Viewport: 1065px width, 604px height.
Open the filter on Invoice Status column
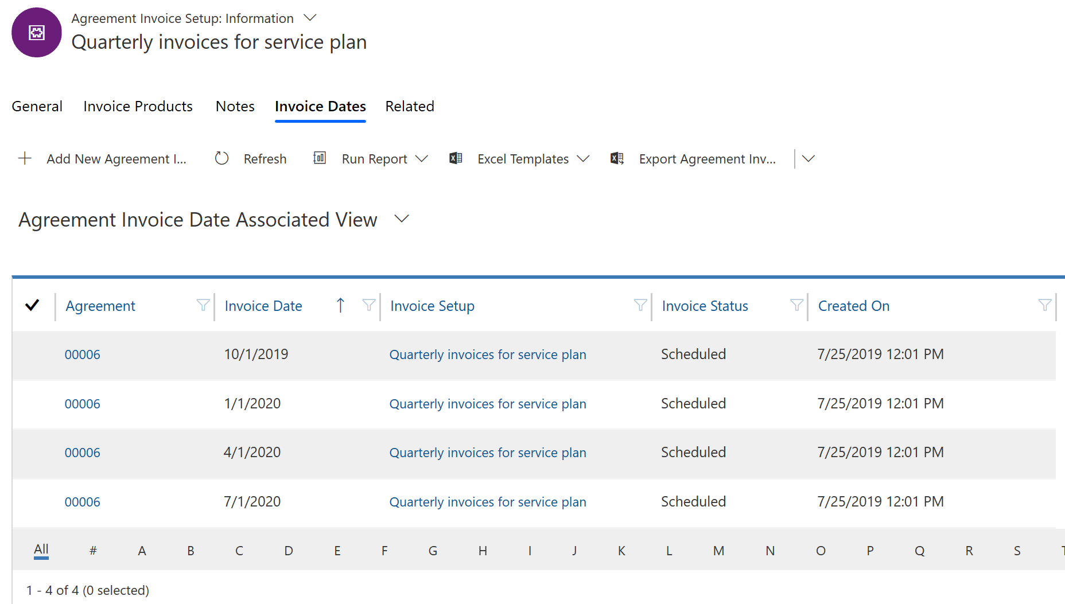796,305
